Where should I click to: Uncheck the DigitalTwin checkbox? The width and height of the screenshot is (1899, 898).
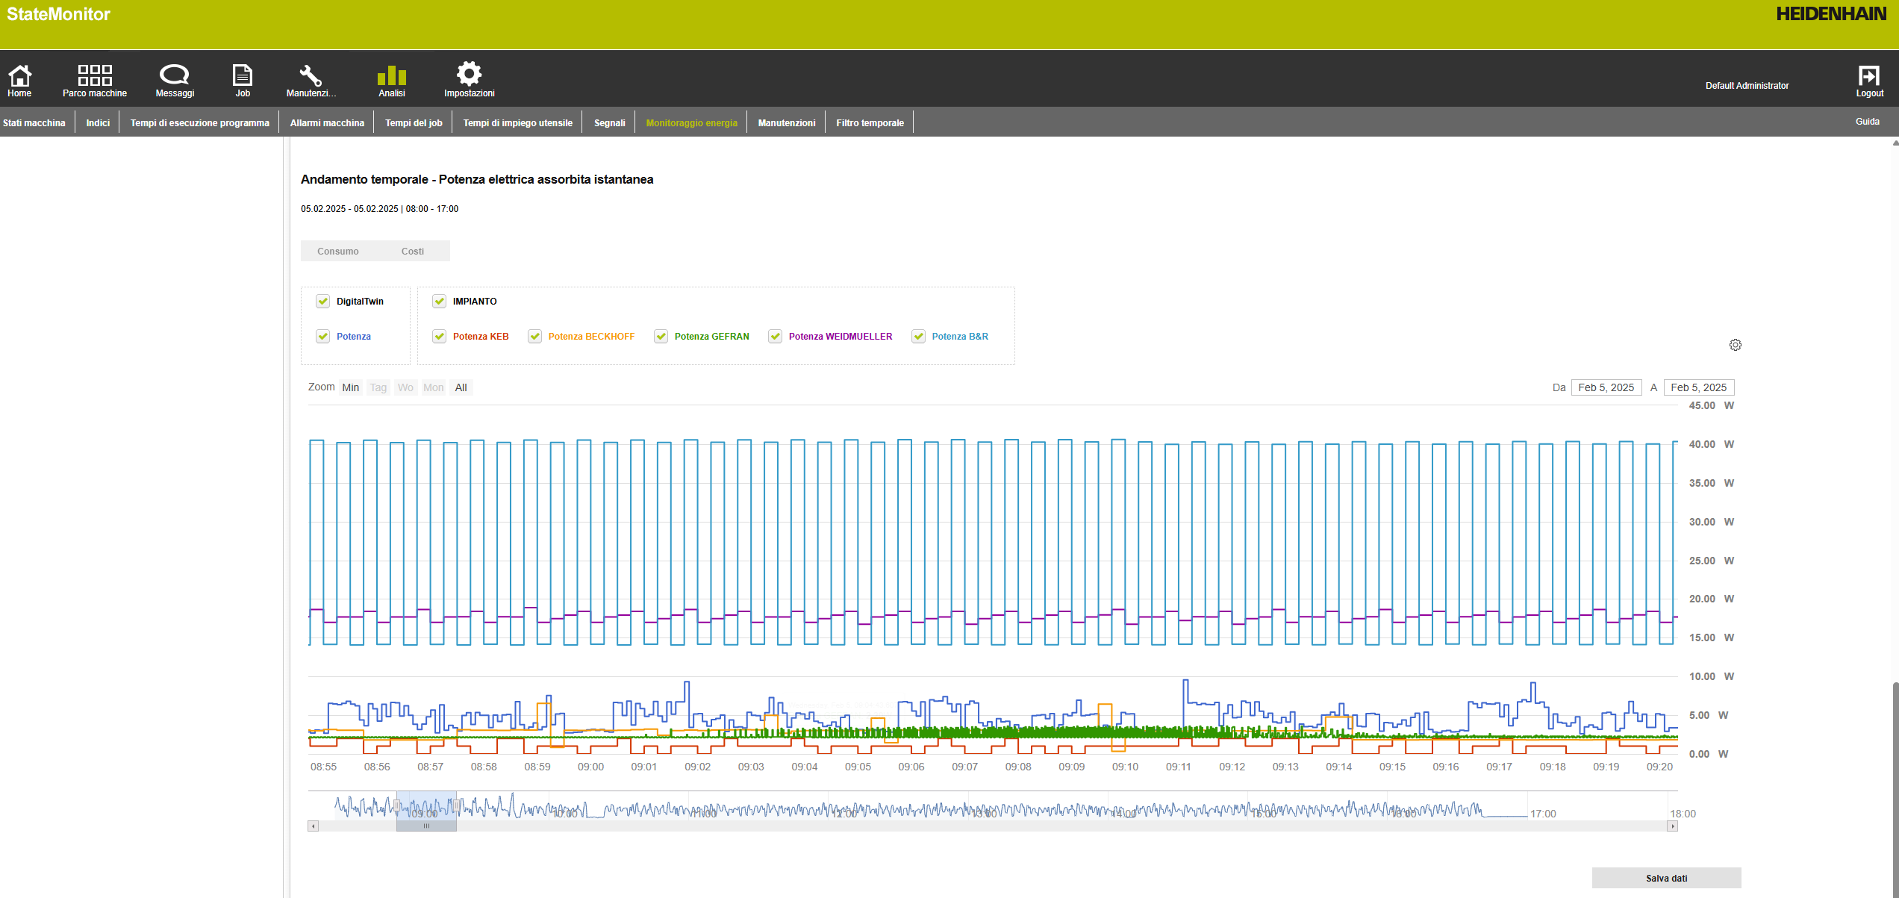pyautogui.click(x=322, y=302)
